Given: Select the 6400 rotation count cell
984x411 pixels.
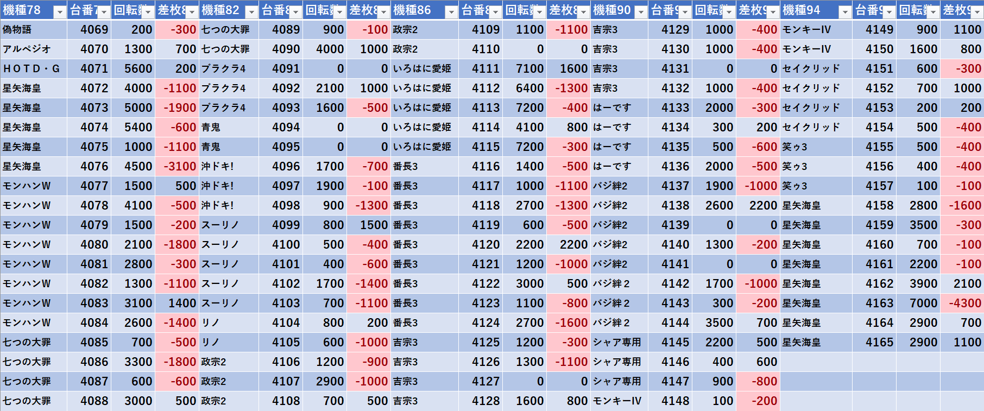Looking at the screenshot, I should point(525,88).
